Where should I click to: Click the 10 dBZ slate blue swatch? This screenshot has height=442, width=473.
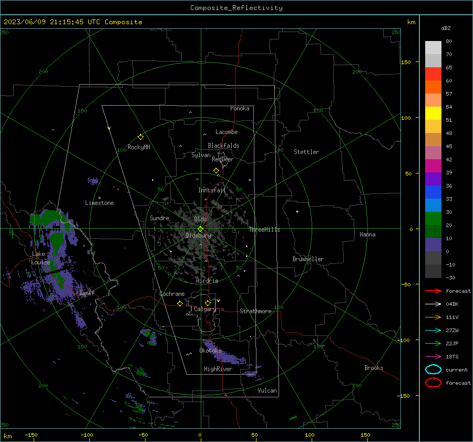[x=433, y=244]
